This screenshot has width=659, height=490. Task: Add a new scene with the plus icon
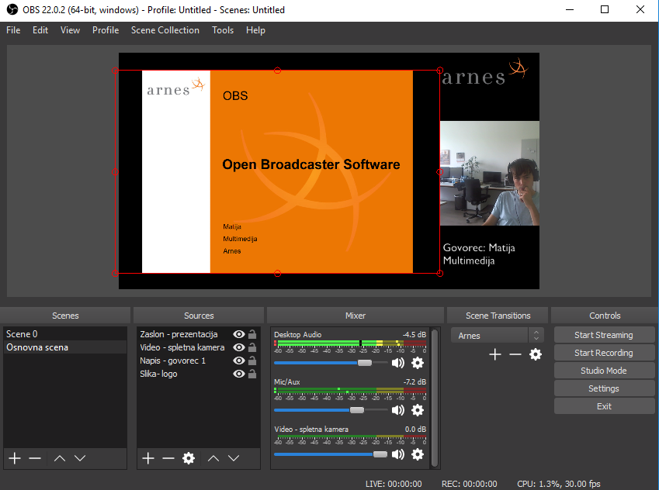[15, 458]
